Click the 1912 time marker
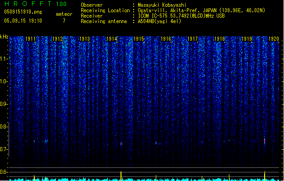284x181 pixels. click(57, 39)
